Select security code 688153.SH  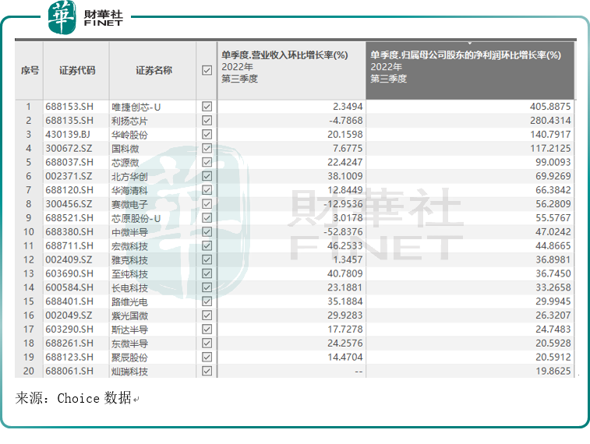(69, 107)
